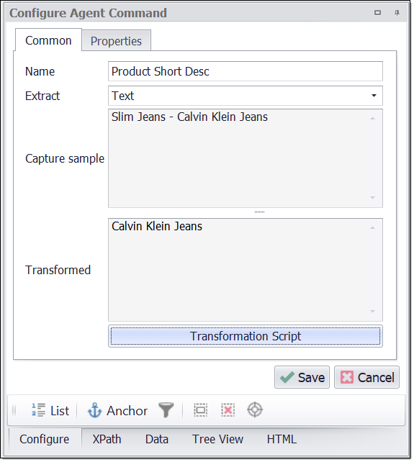Save the agent command
This screenshot has width=414, height=462.
click(x=302, y=377)
